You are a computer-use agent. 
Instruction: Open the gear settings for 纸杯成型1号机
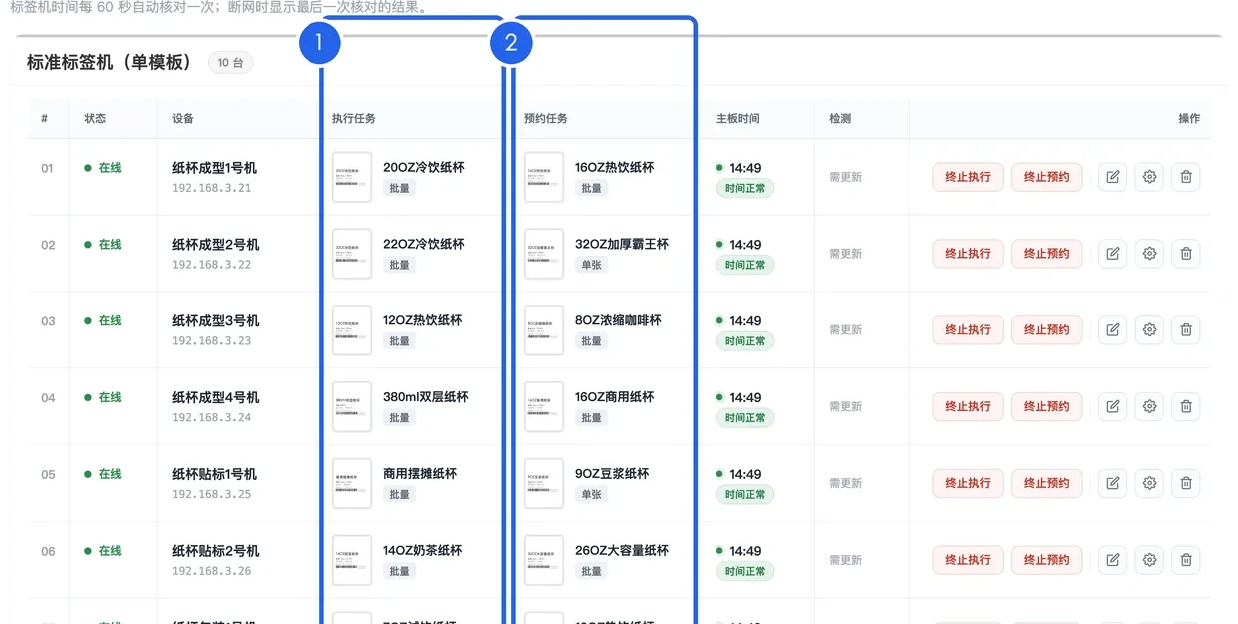1149,177
